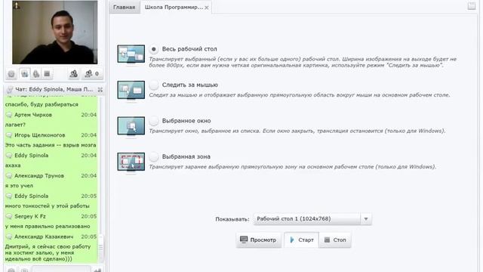Viewport: 483px width, 272px height.
Task: Click the X icon on the chat header
Action: (100, 89)
